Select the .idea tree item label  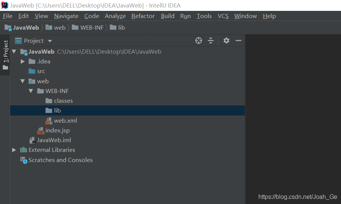[x=44, y=61]
